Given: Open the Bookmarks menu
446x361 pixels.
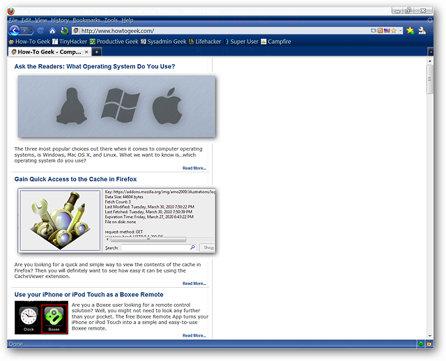Looking at the screenshot, I should tap(86, 20).
